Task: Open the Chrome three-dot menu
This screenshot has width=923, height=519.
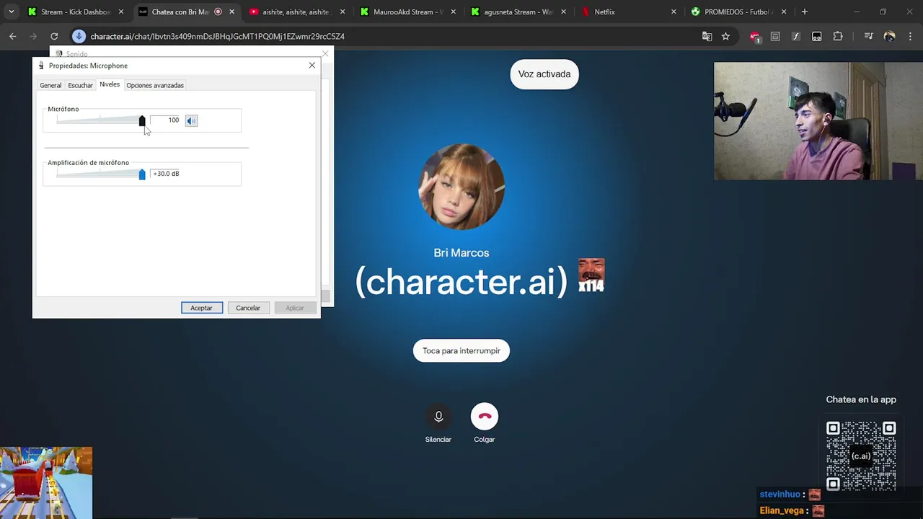Action: tap(909, 36)
